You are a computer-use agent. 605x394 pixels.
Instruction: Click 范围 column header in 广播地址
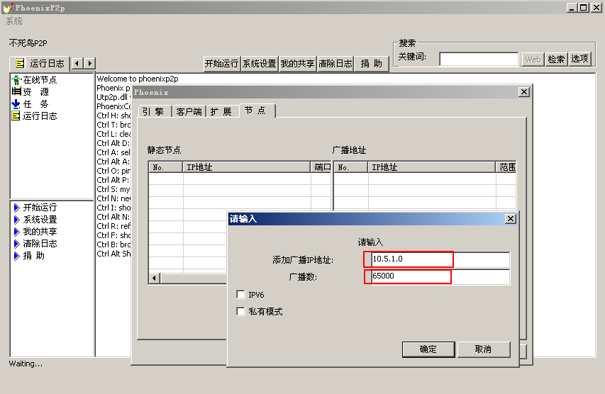coord(506,167)
